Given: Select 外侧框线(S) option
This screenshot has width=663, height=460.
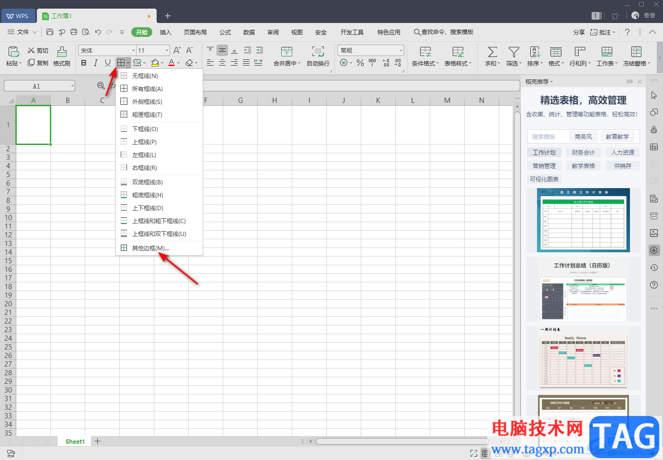Looking at the screenshot, I should (x=160, y=101).
